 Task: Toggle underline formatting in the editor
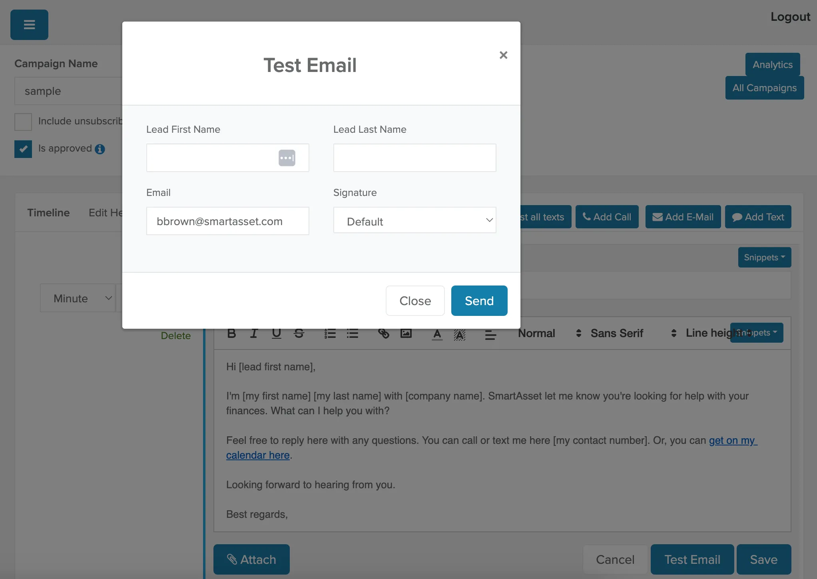click(276, 333)
